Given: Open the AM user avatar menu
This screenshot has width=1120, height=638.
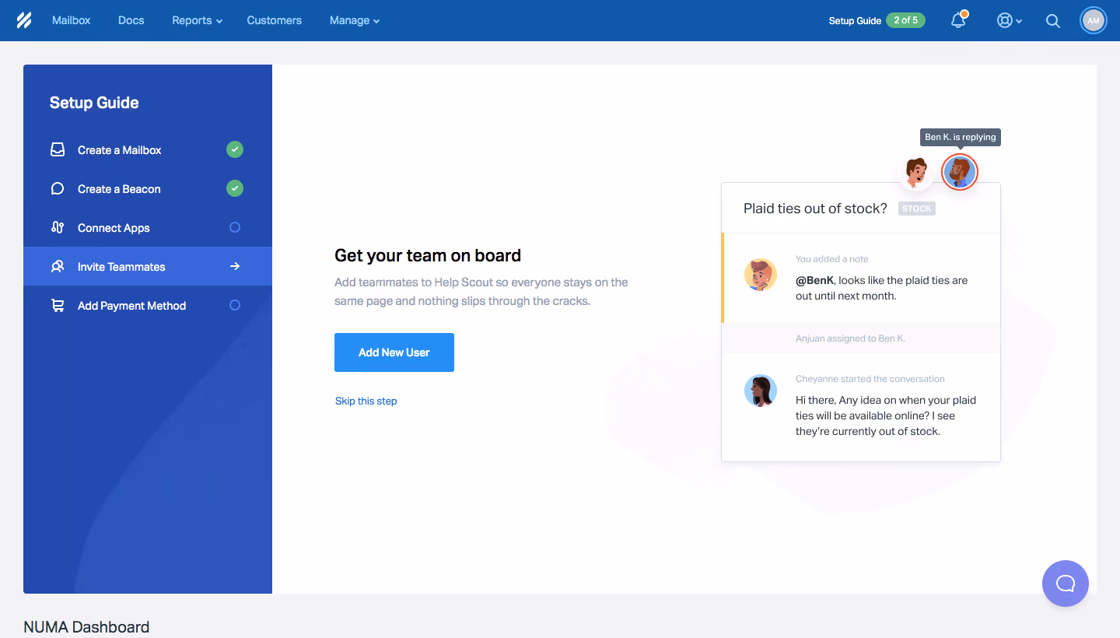Looking at the screenshot, I should click(1094, 20).
